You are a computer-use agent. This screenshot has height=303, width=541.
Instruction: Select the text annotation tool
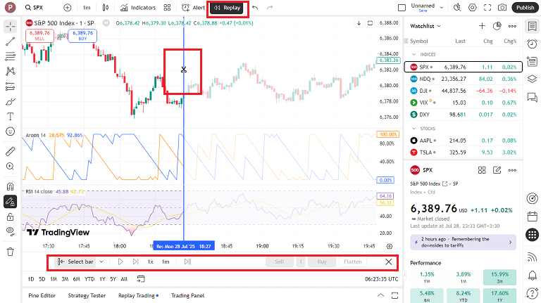pyautogui.click(x=11, y=117)
